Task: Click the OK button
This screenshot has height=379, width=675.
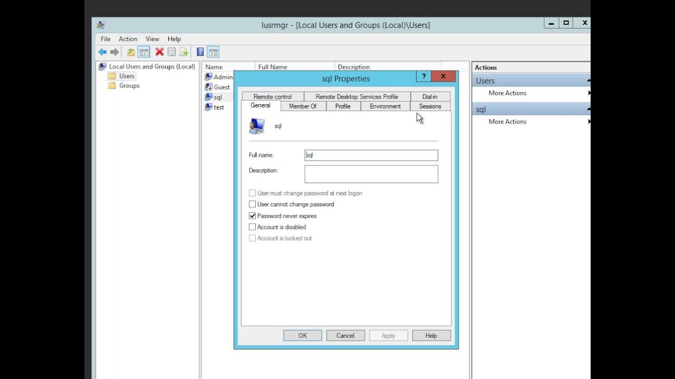Action: (302, 335)
